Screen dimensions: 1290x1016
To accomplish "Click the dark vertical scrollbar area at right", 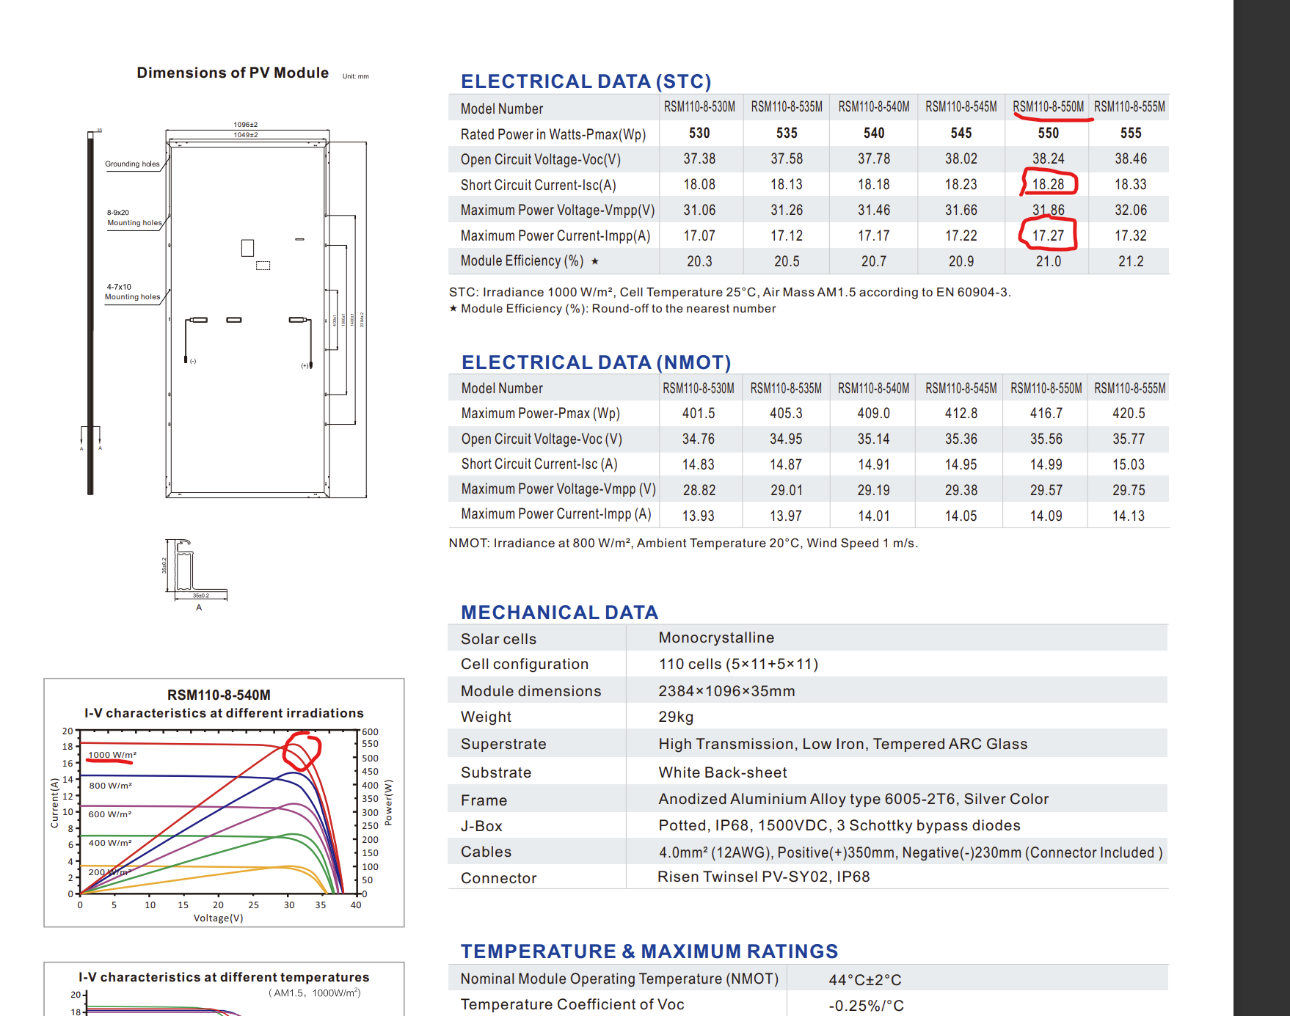I will click(x=1261, y=508).
